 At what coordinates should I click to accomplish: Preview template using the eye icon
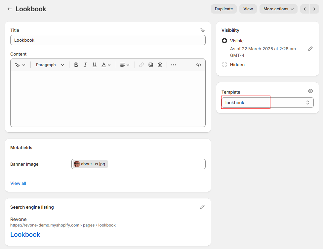310,91
